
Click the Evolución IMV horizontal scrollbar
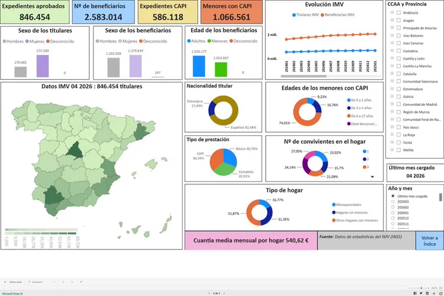click(x=304, y=76)
